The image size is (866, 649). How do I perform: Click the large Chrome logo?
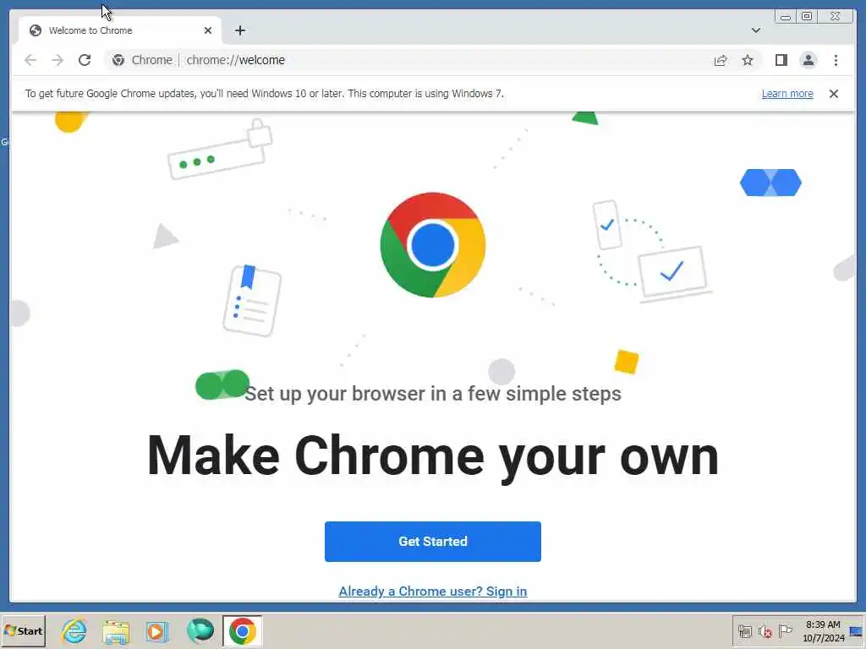pos(432,244)
